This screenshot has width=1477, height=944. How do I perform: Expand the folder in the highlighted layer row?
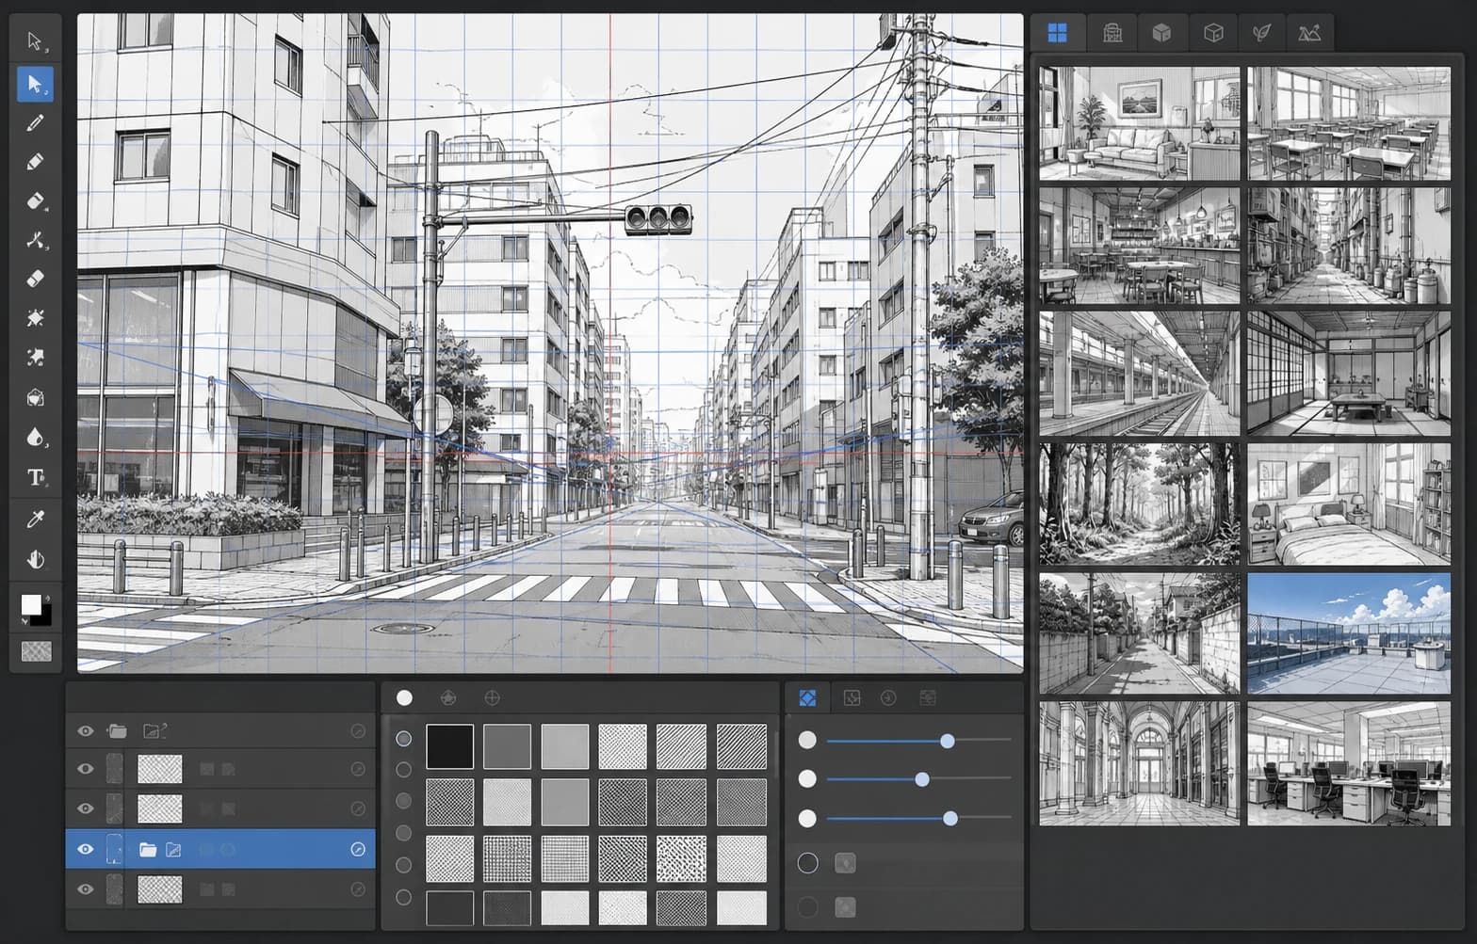pyautogui.click(x=148, y=850)
